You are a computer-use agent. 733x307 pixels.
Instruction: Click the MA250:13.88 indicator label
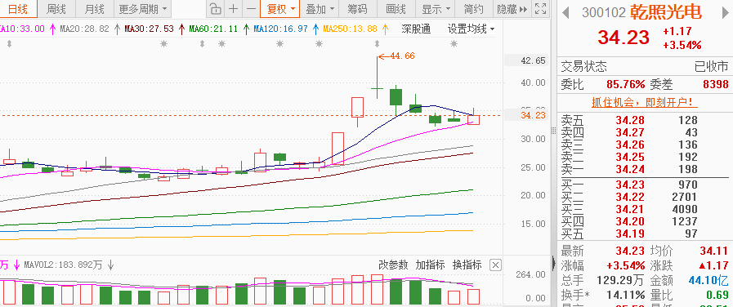pyautogui.click(x=350, y=29)
